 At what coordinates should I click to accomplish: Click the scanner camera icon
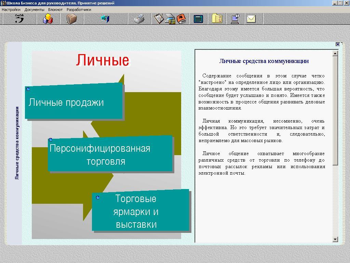170,19
